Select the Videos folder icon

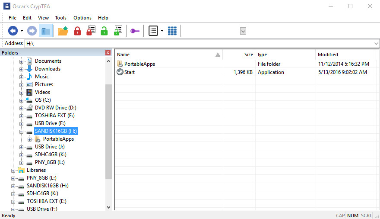pos(29,92)
